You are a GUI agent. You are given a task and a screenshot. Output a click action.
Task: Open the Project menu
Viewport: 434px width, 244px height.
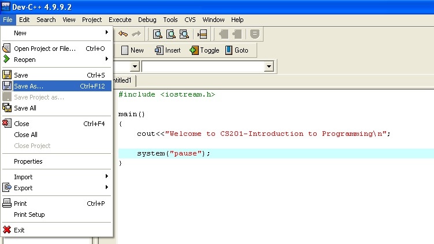(x=92, y=20)
